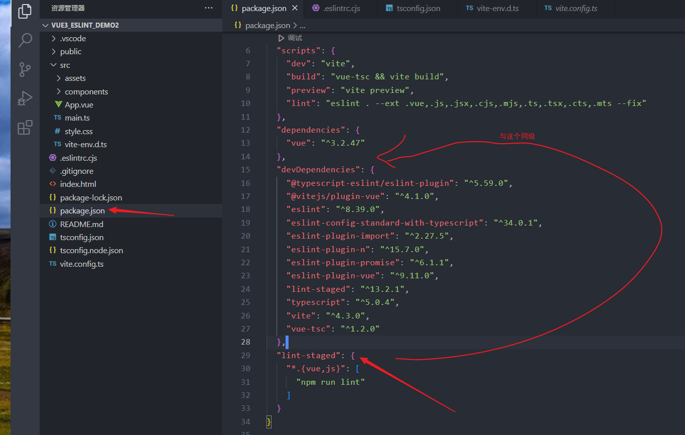Click the "vue-tsc" dependency entry
The image size is (685, 435).
pyautogui.click(x=333, y=329)
